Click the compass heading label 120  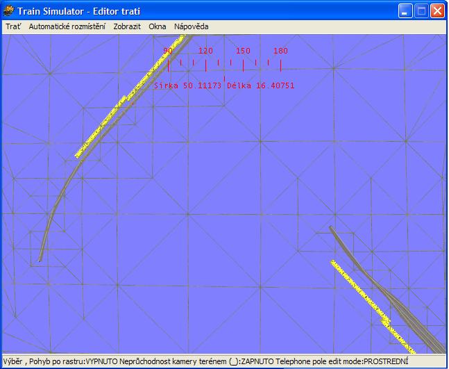(x=205, y=51)
